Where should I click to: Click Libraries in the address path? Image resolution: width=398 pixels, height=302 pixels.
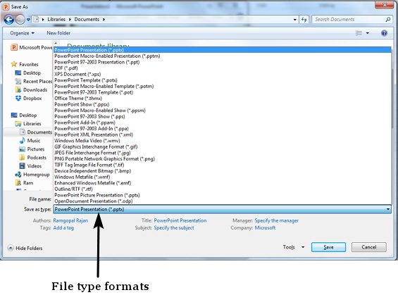click(x=56, y=19)
